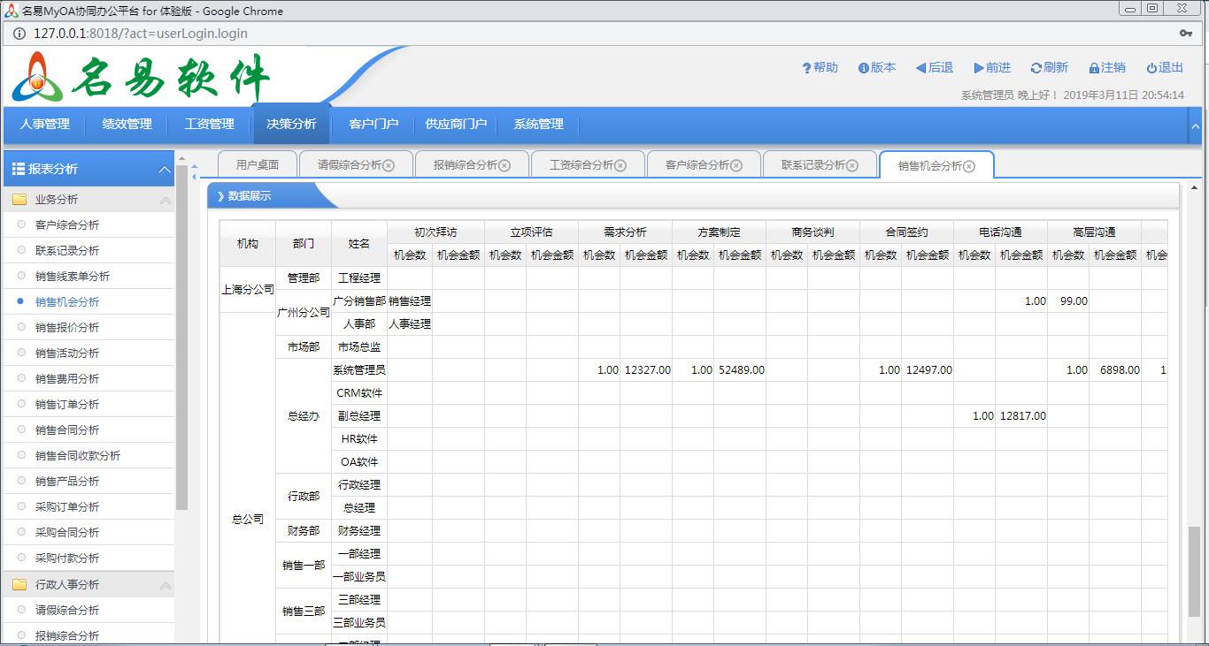Click the version info icon
The image size is (1209, 646).
pyautogui.click(x=863, y=68)
